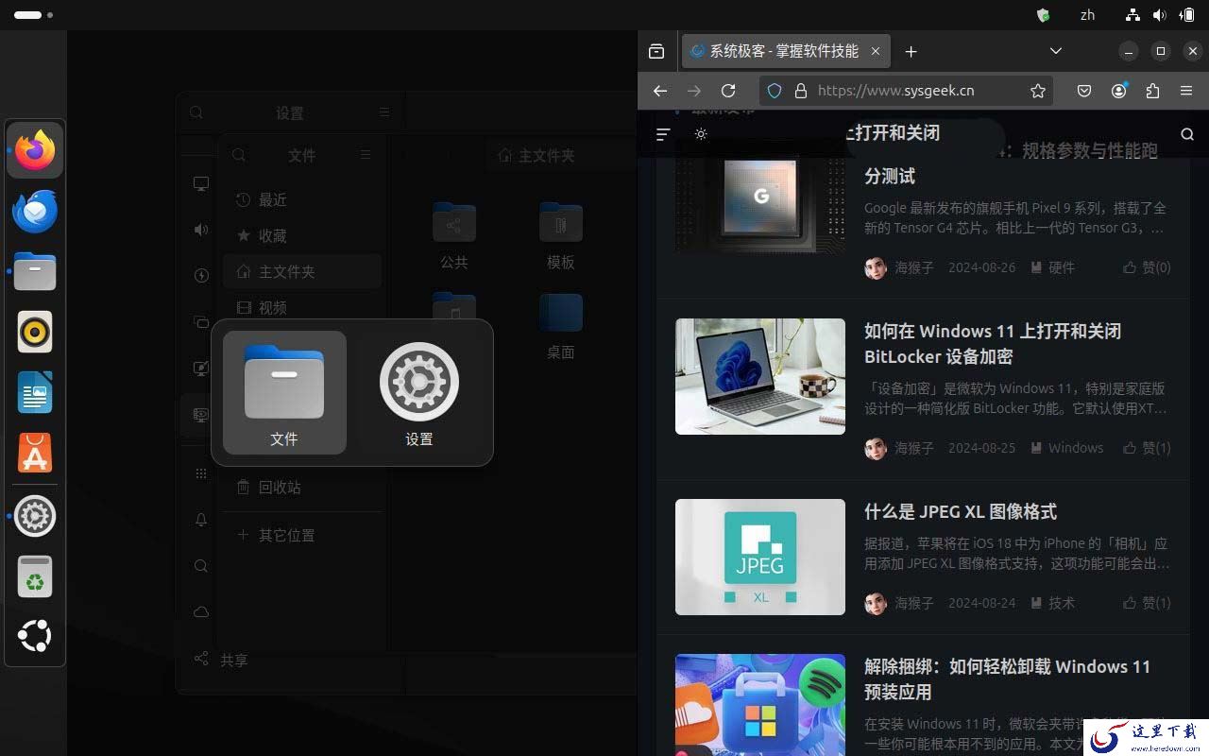Select 收藏 in the Files sidebar
The image size is (1209, 756).
pyautogui.click(x=302, y=235)
